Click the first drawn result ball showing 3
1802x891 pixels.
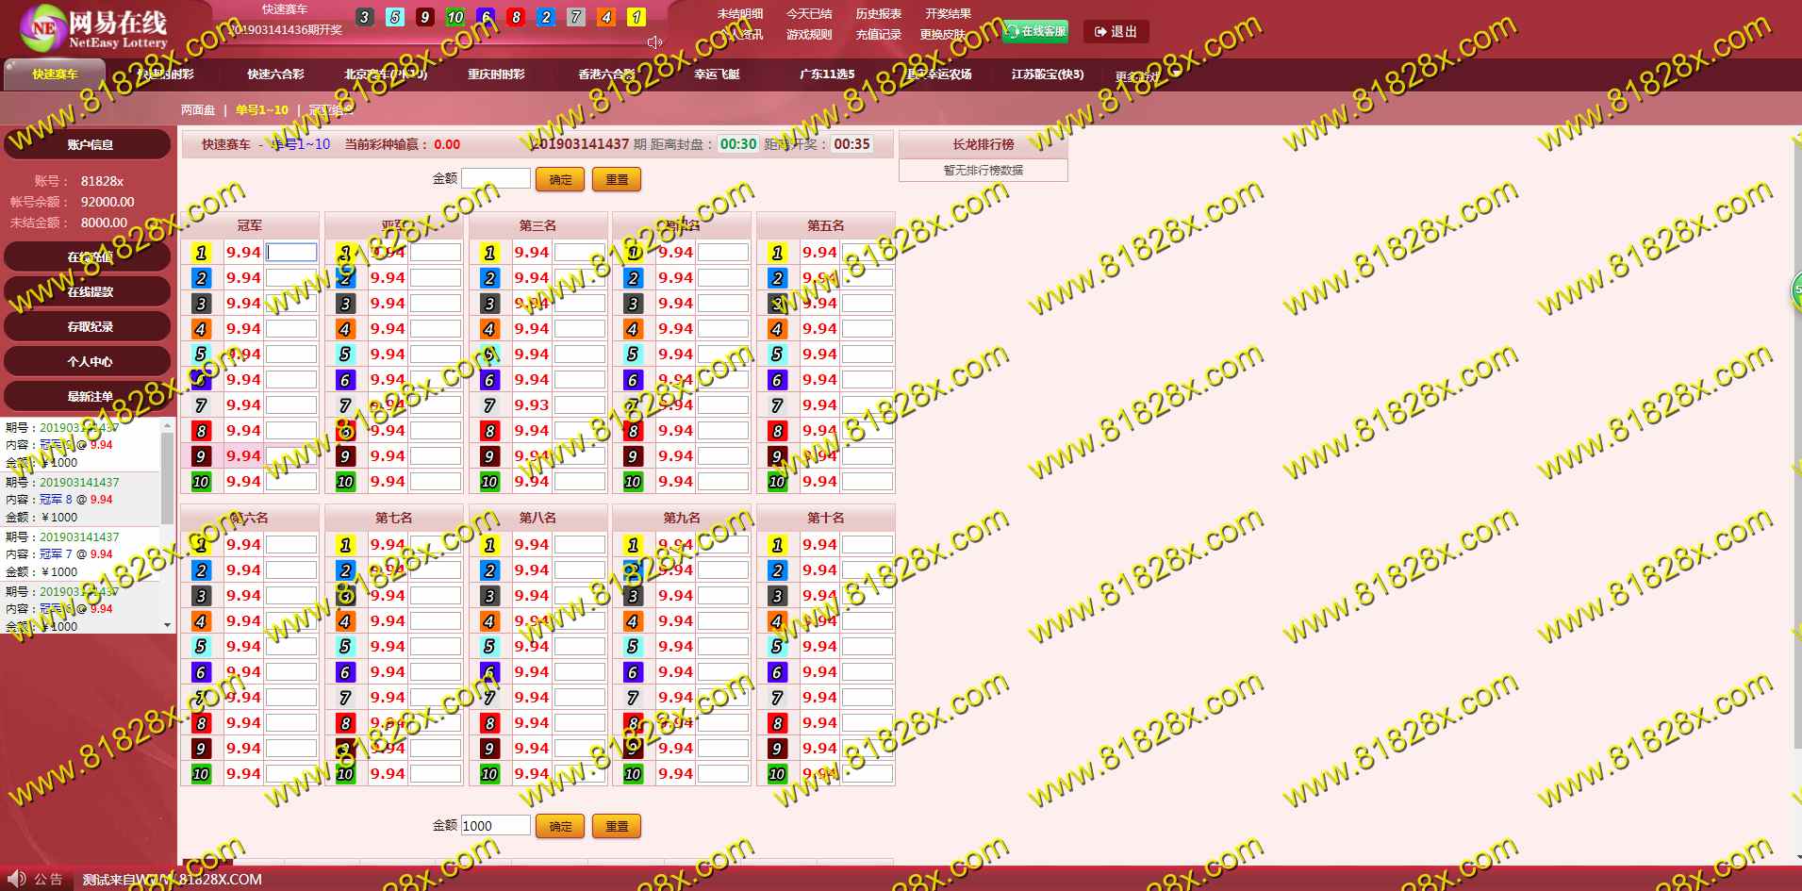365,17
